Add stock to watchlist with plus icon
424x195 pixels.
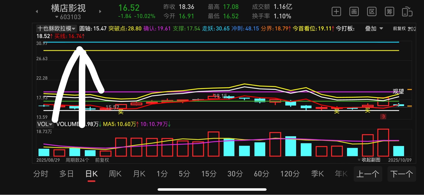336,12
